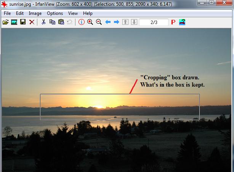Minimize the IrfanView window
The height and width of the screenshot is (172, 234).
(x=202, y=3)
